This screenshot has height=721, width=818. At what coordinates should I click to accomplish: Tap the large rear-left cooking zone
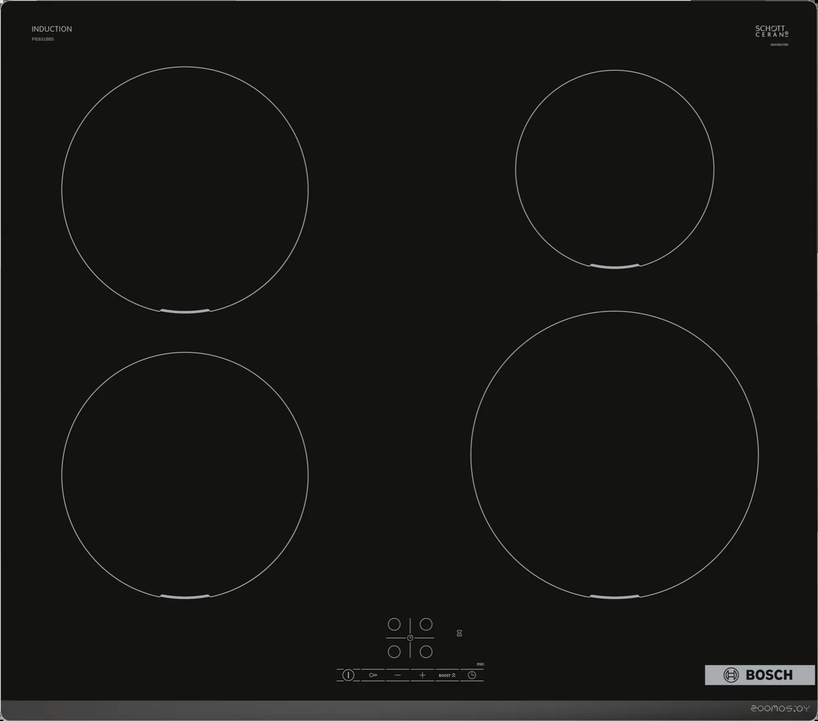185,190
